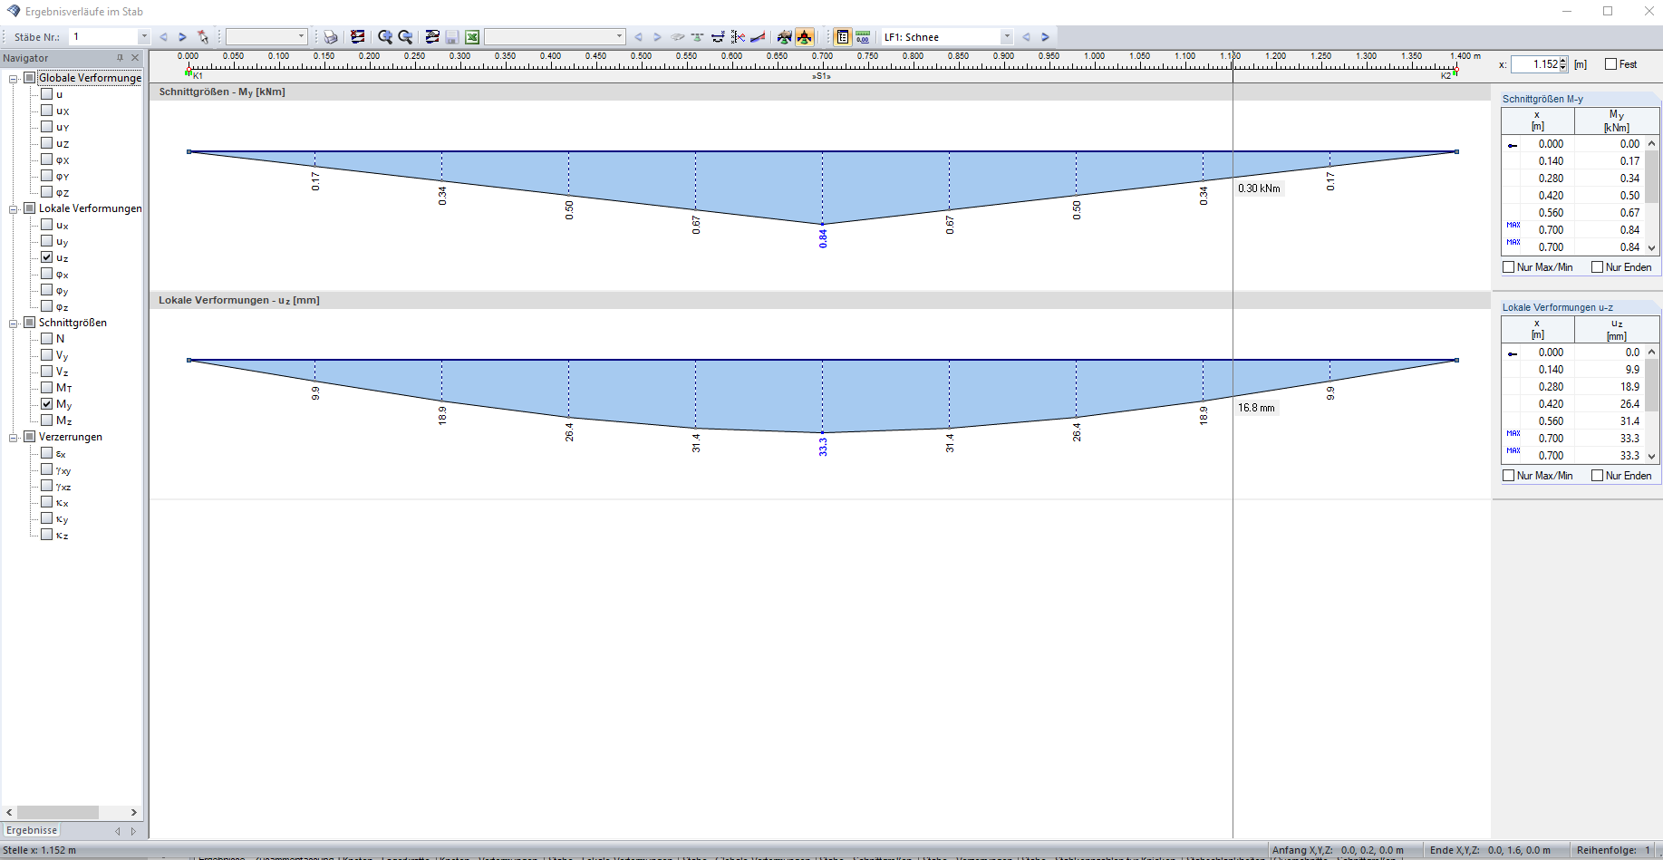This screenshot has width=1663, height=860.
Task: Select the εx strain tree item
Action: 61,454
